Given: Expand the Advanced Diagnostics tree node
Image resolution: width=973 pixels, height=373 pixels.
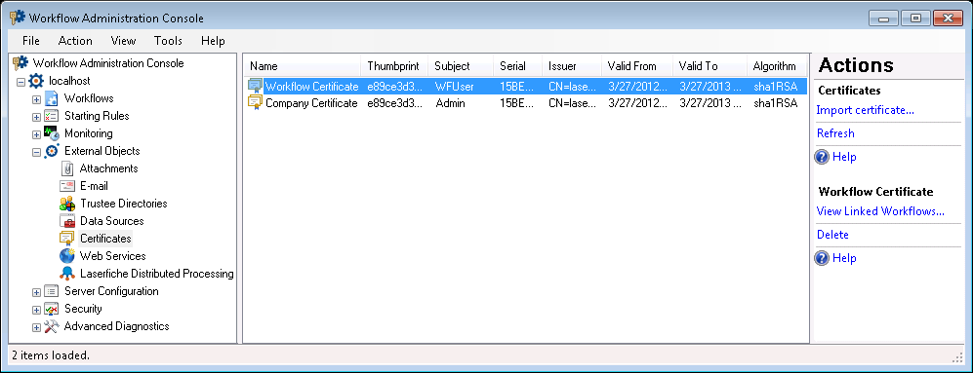Looking at the screenshot, I should tap(37, 326).
